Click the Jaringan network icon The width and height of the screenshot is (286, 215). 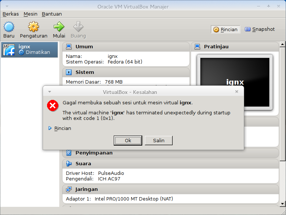(x=69, y=189)
